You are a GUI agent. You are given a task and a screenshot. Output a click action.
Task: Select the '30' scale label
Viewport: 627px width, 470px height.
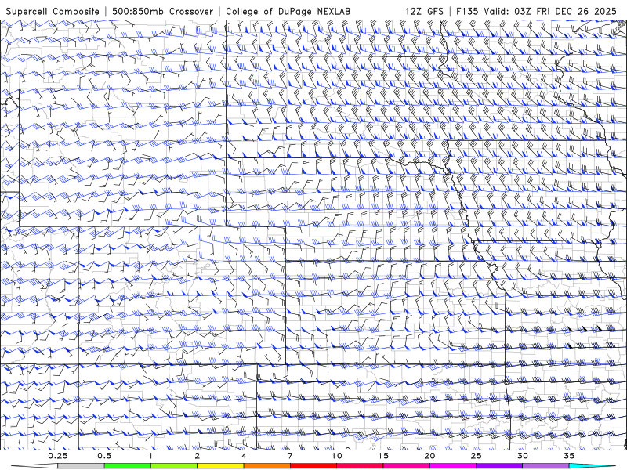pyautogui.click(x=522, y=456)
